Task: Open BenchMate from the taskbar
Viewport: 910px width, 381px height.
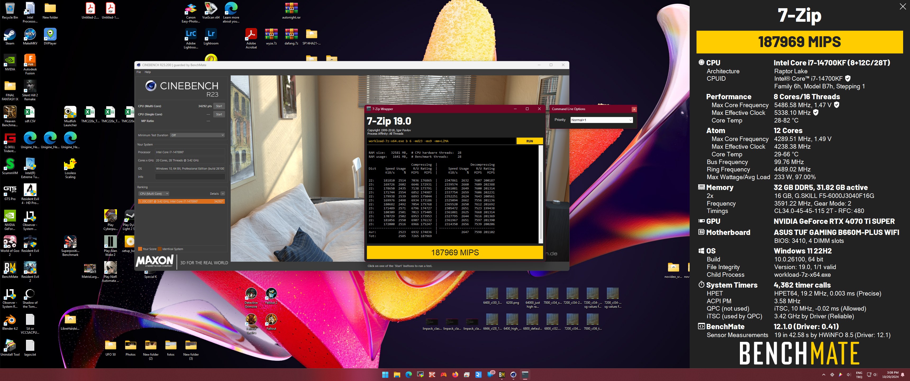Action: pyautogui.click(x=502, y=375)
